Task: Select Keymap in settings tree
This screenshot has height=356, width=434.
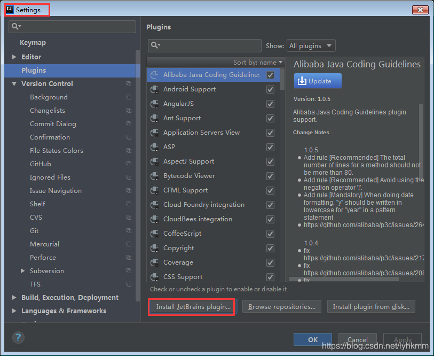Action: (33, 43)
